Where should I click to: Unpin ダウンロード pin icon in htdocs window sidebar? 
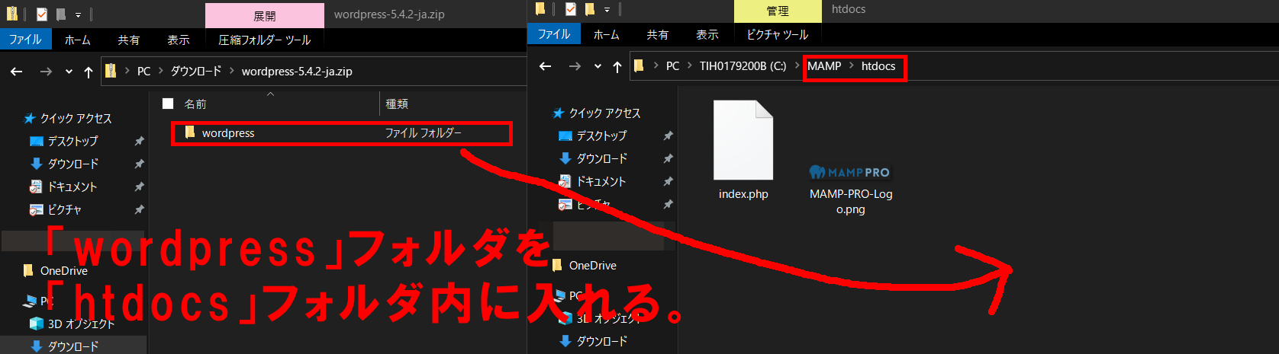(668, 159)
